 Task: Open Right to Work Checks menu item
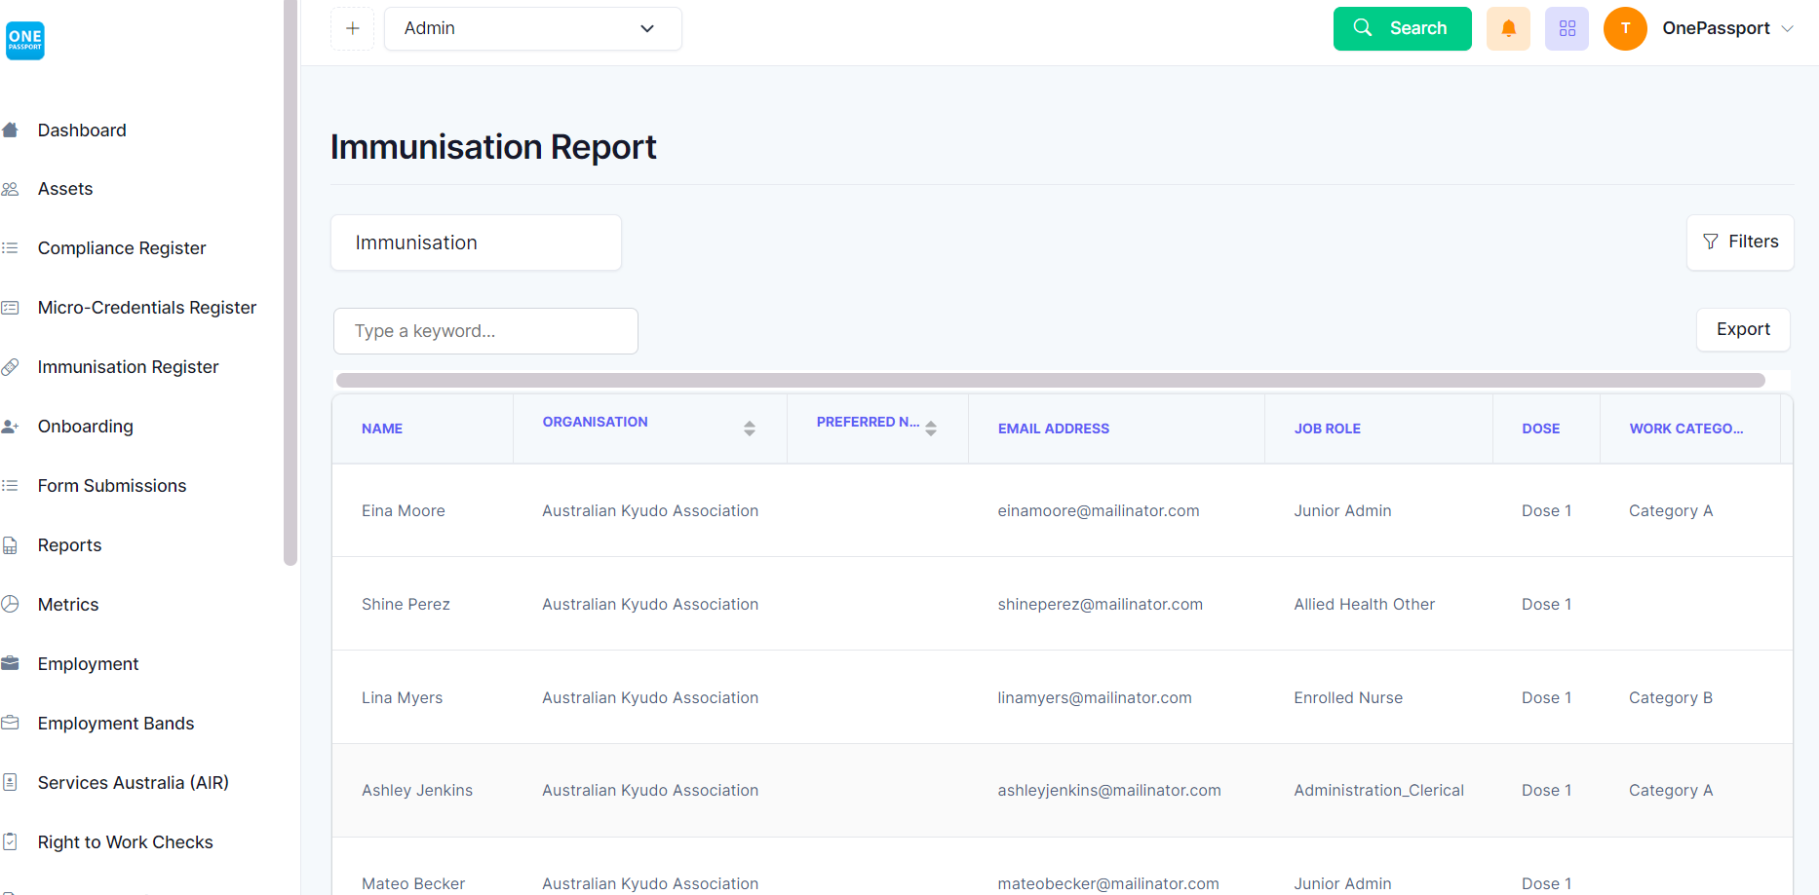[126, 842]
